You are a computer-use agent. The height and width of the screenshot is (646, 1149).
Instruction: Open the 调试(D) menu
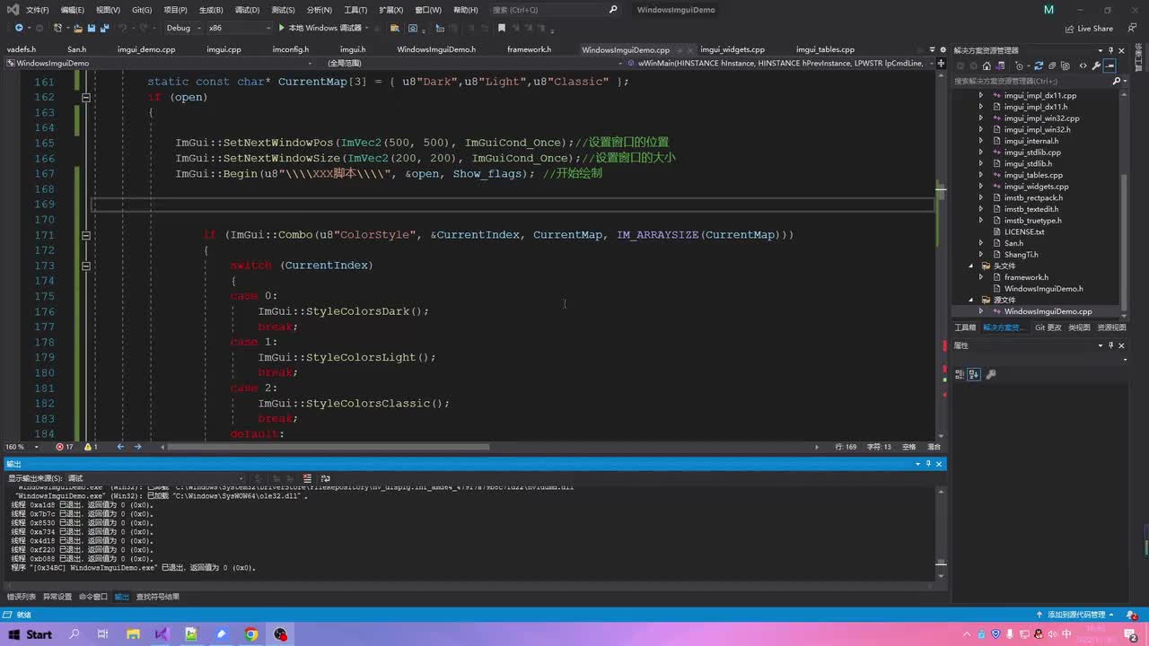click(247, 10)
